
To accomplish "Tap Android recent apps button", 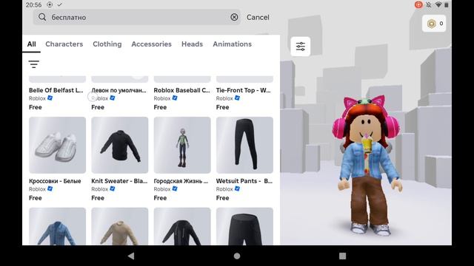I will click(x=342, y=256).
